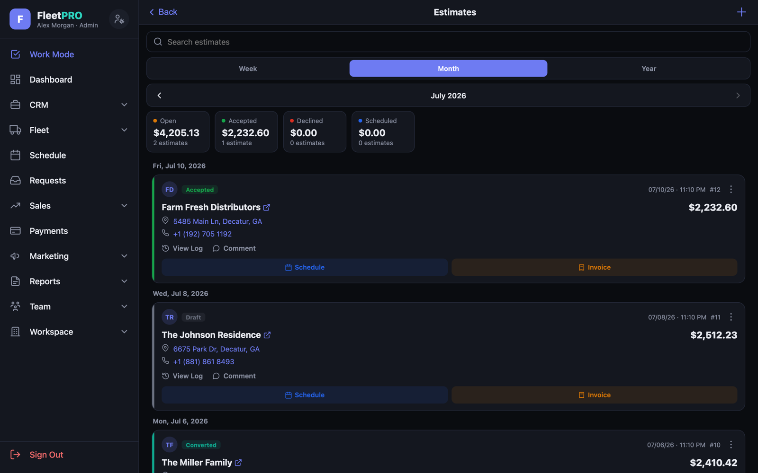
Task: Click Sign Out
Action: point(46,455)
